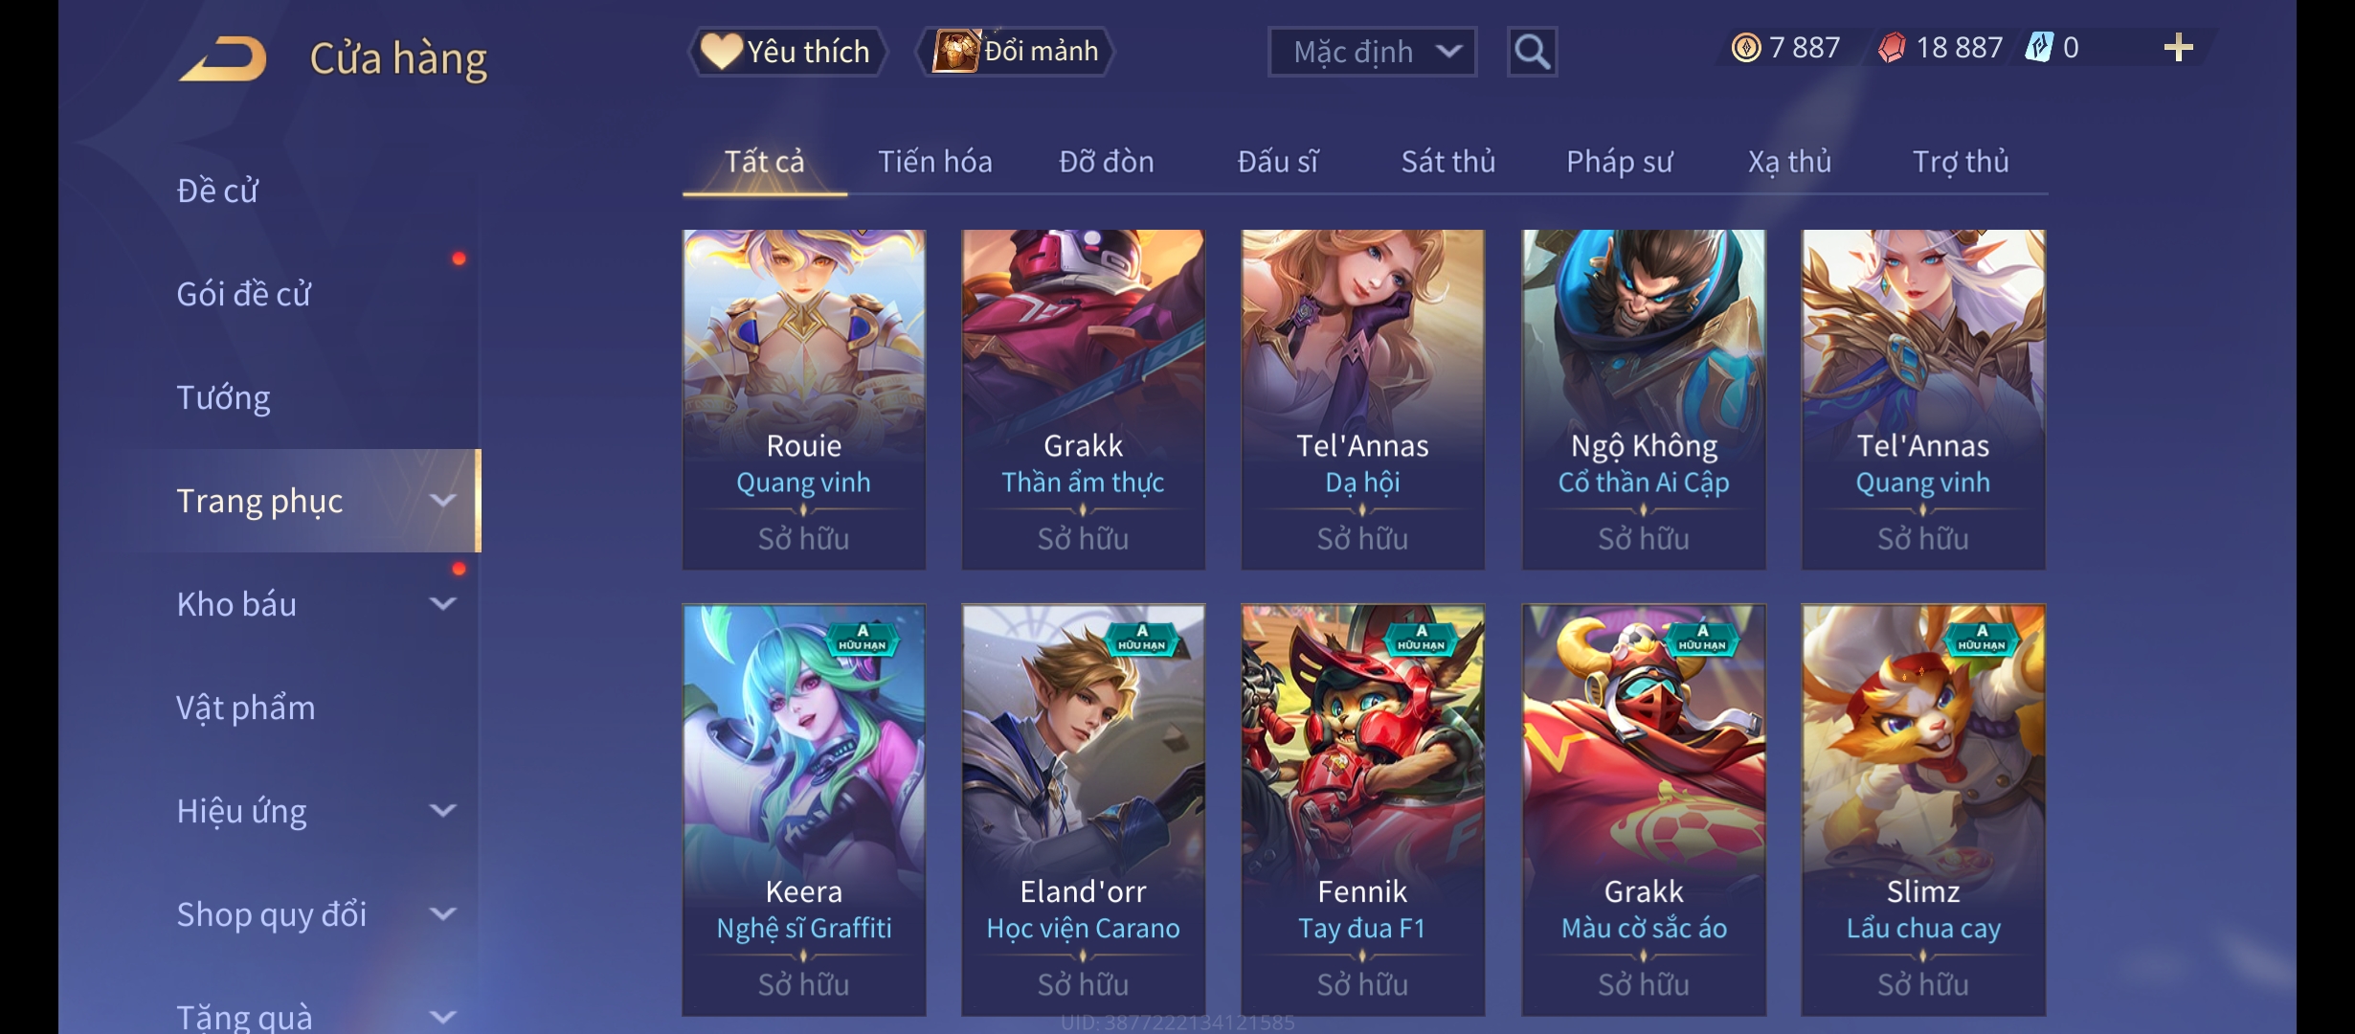Collapse the Trang phục menu chevron
The width and height of the screenshot is (2355, 1034).
click(x=443, y=501)
